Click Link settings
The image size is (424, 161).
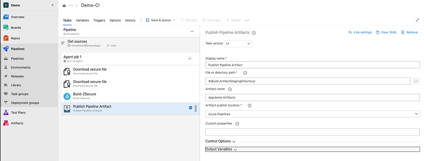click(360, 33)
